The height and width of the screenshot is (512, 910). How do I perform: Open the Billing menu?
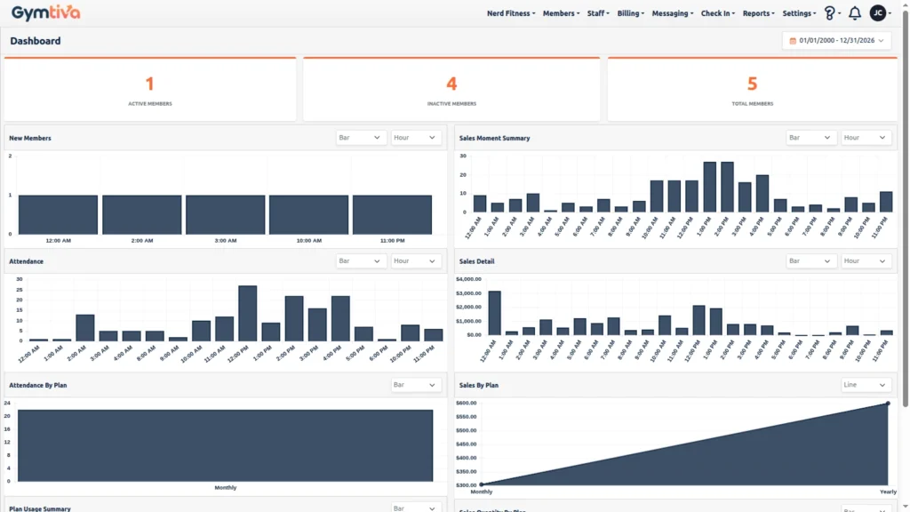(630, 13)
